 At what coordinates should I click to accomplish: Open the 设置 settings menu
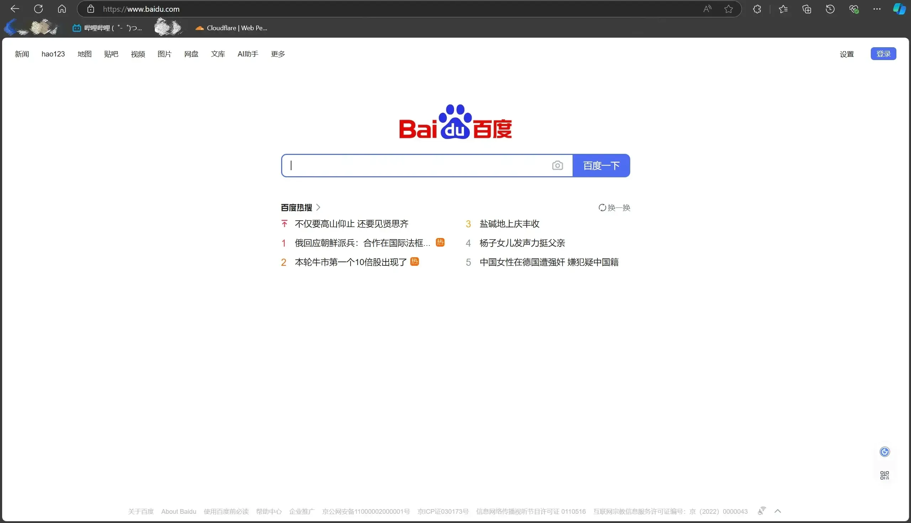point(847,54)
